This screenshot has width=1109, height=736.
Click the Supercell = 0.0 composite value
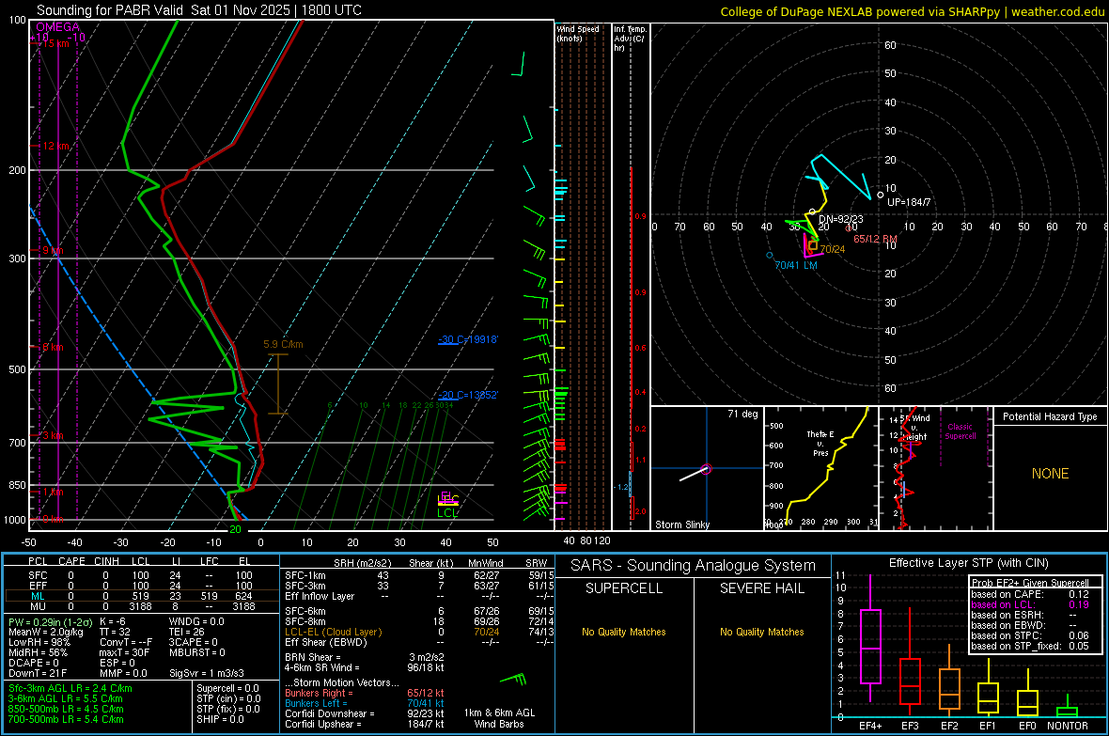coord(227,688)
